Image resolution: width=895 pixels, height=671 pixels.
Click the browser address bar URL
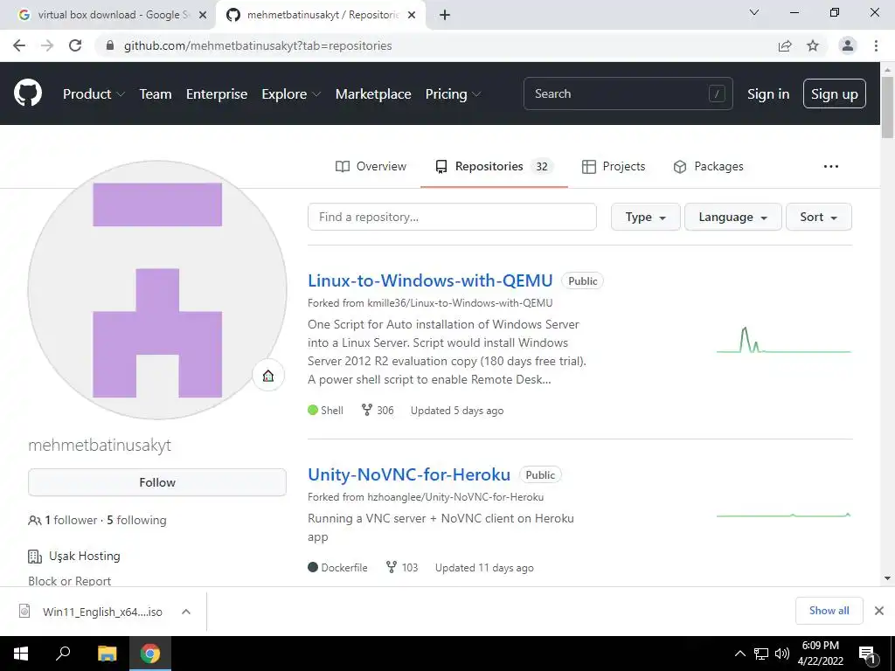258,45
